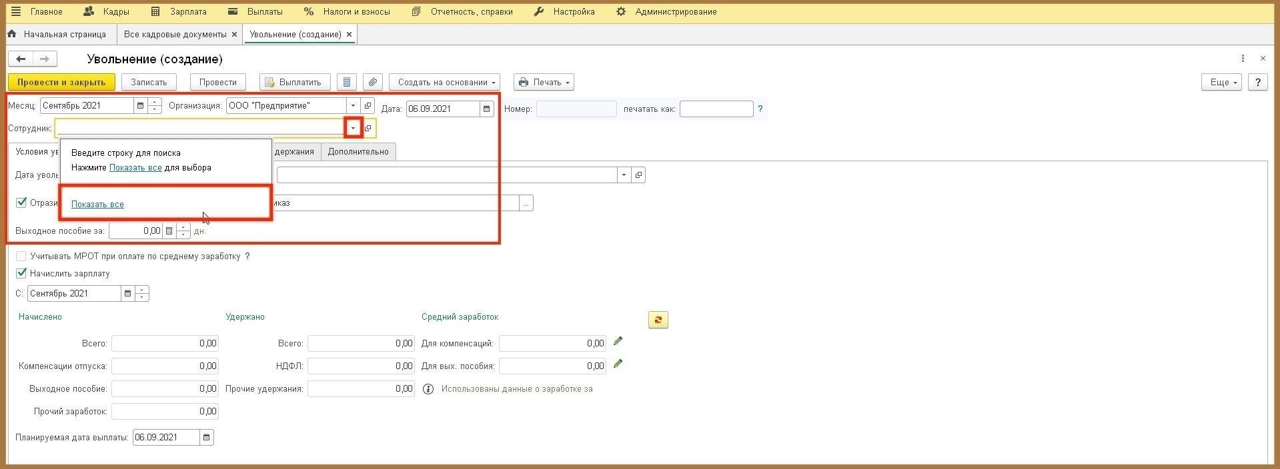The height and width of the screenshot is (469, 1280).
Task: Open calculator for Выходное пособие за field
Action: click(x=169, y=231)
